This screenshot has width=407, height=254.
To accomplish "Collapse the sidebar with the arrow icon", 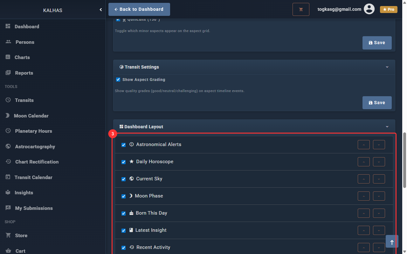I will click(x=101, y=10).
